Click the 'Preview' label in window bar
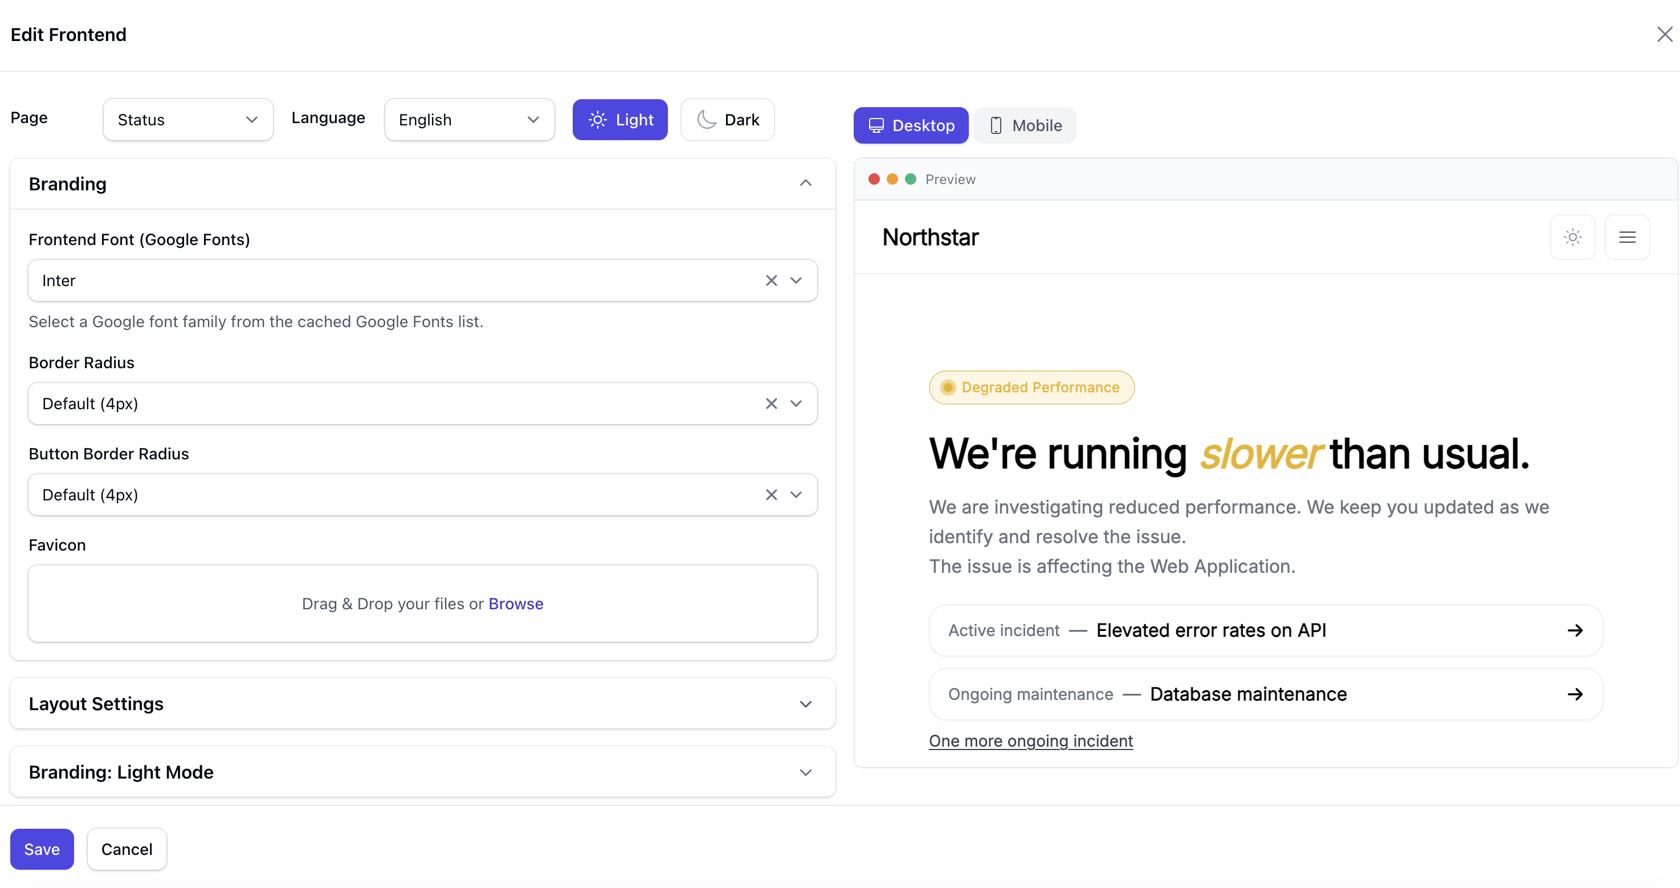 (x=950, y=180)
